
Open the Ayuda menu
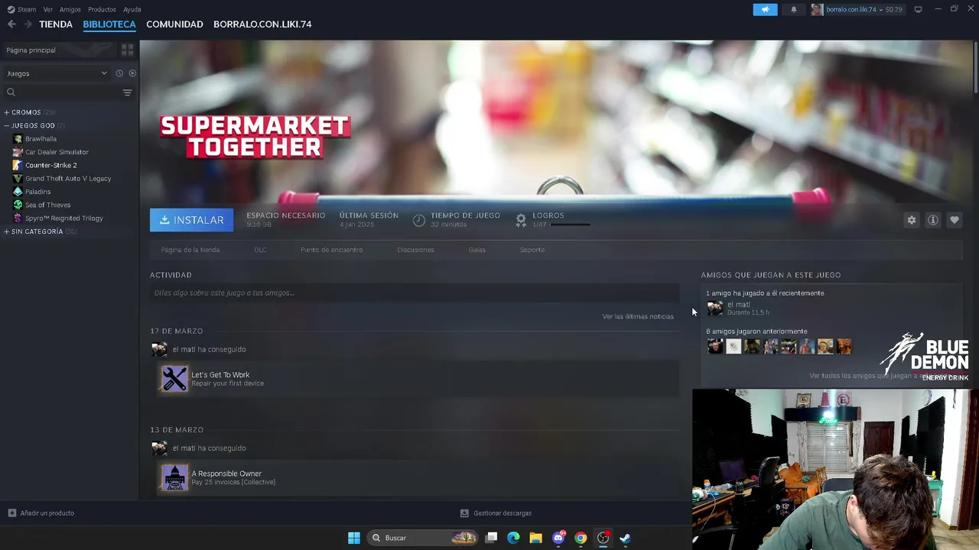tap(132, 9)
